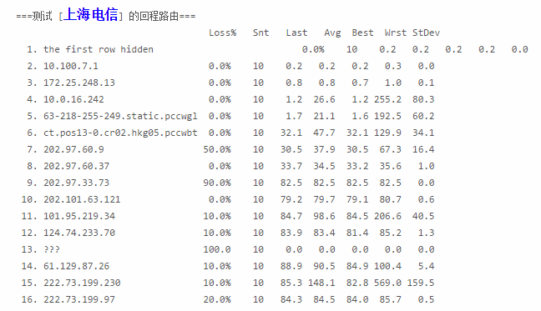Click the ??? unknown hop entry
This screenshot has width=541, height=311.
[52, 249]
